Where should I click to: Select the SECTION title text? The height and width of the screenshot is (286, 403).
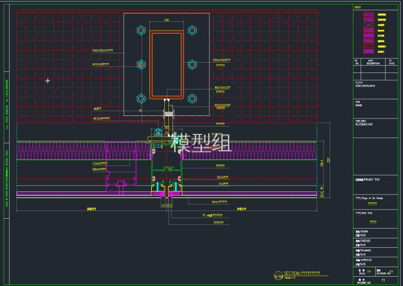click(x=302, y=273)
